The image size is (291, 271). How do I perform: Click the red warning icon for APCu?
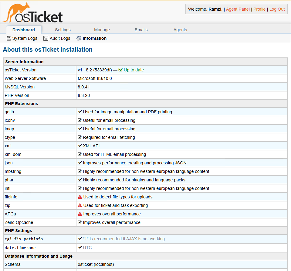point(80,214)
